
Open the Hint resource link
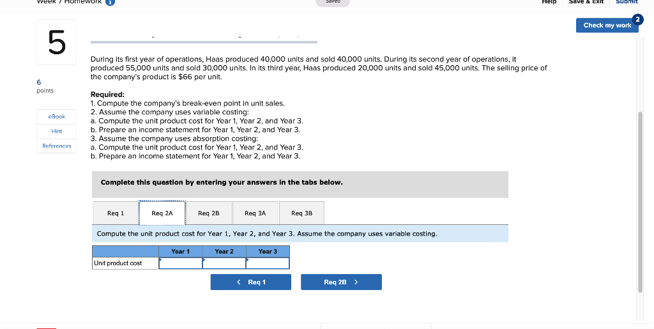click(x=57, y=132)
